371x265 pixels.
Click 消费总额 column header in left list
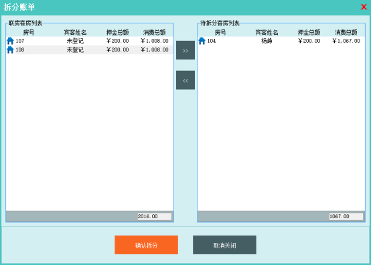click(x=154, y=32)
